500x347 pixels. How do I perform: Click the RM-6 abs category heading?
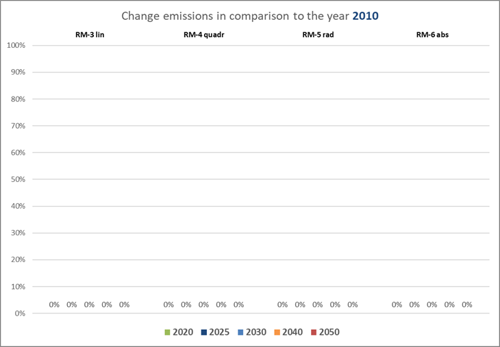[432, 34]
